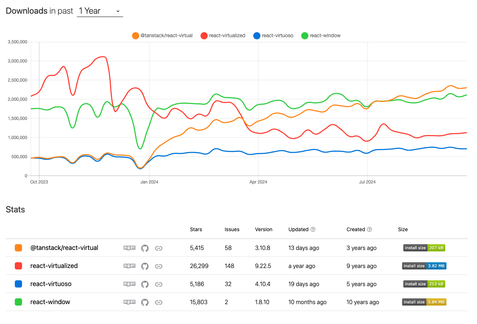Click the install size 3.82 MB badge
The width and height of the screenshot is (477, 324).
[424, 266]
